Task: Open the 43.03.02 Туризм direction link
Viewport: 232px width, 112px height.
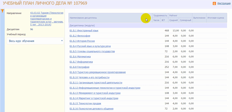Action: click(x=46, y=18)
